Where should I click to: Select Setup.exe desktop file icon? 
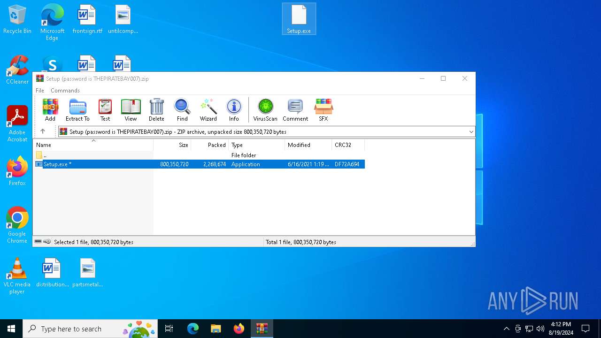(x=299, y=19)
